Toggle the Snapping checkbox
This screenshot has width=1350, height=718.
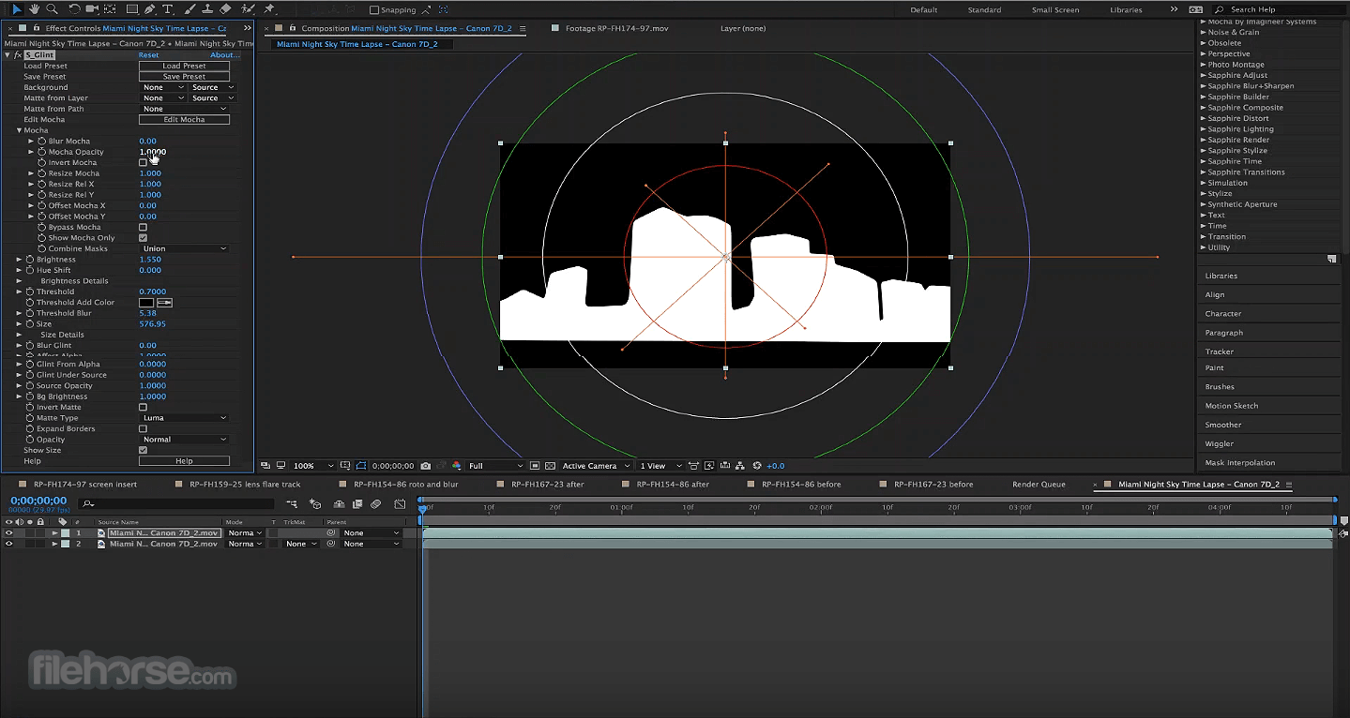pyautogui.click(x=374, y=10)
